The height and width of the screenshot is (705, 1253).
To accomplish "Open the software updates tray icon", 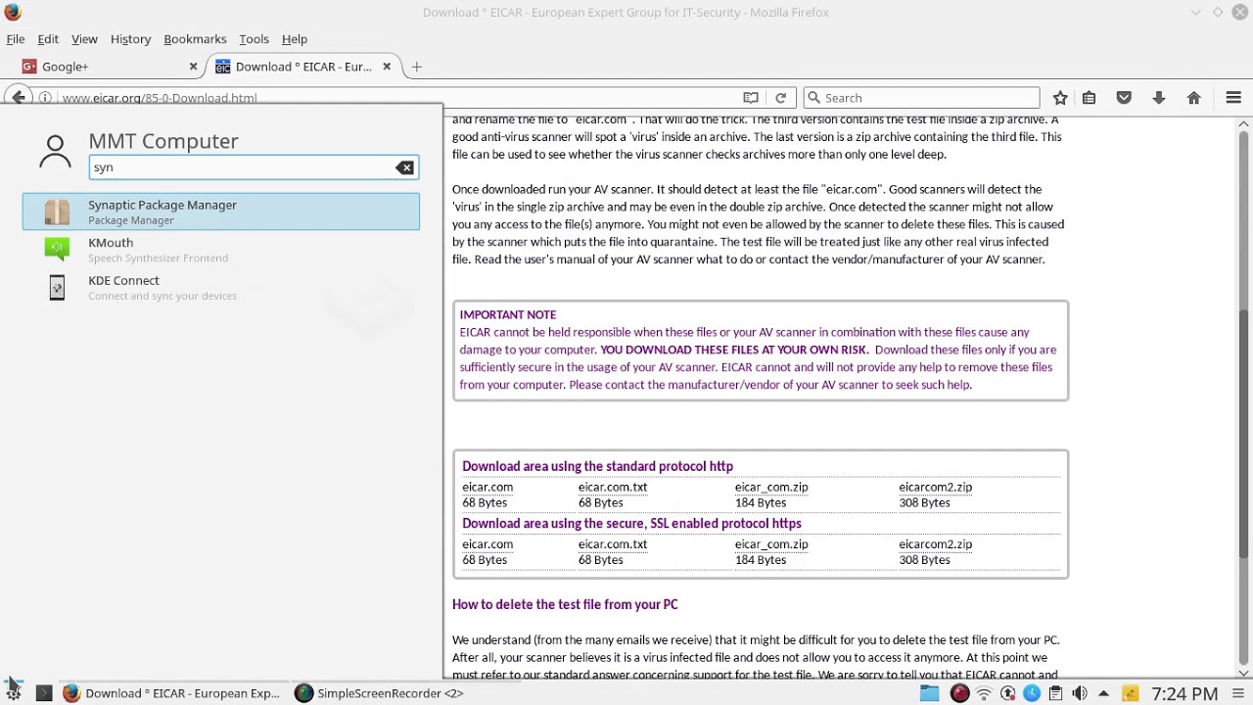I will [1007, 693].
